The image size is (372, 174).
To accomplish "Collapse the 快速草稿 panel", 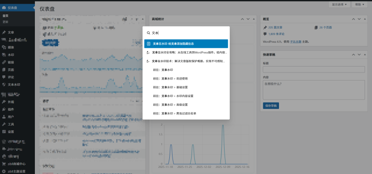I will point(365,54).
